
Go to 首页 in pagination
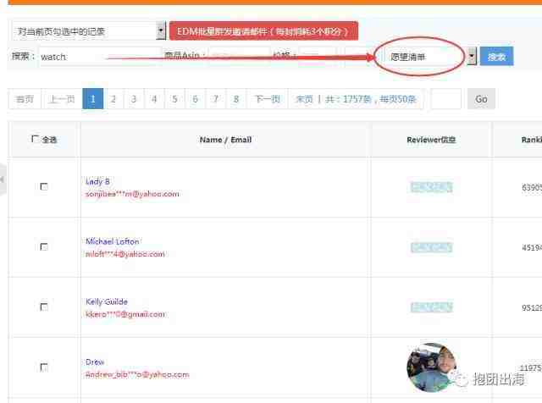[x=25, y=99]
